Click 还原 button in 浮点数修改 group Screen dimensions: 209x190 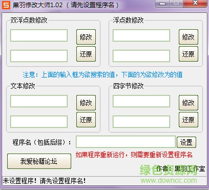coord(189,54)
